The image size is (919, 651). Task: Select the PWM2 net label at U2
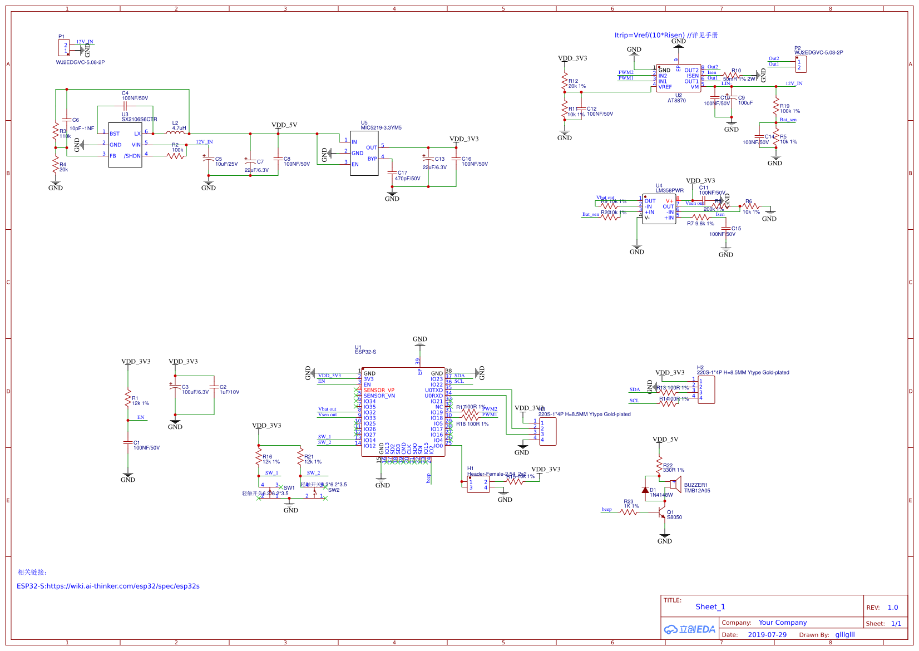(626, 72)
